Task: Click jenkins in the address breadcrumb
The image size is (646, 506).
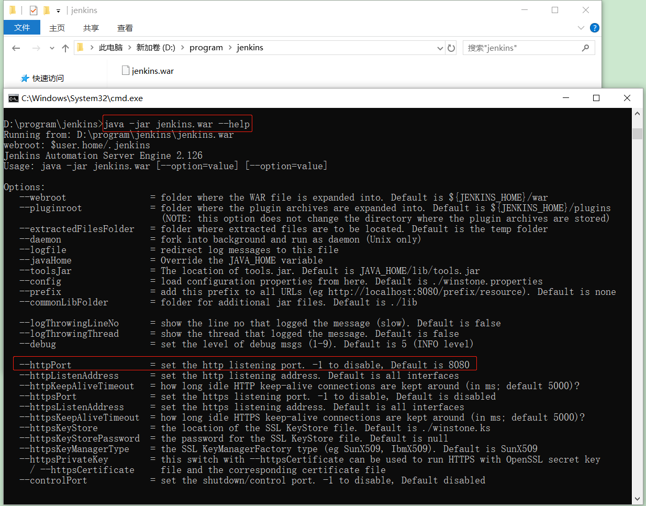Action: pos(250,48)
